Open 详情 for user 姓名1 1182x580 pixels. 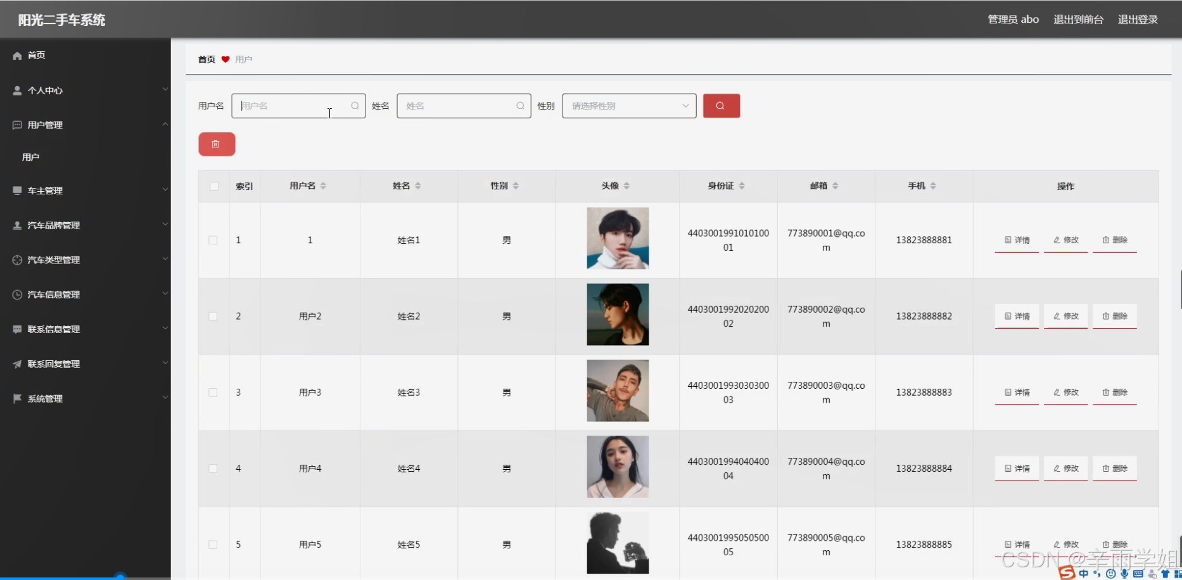click(1016, 240)
